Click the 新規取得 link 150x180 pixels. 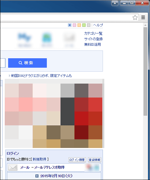click(x=39, y=159)
